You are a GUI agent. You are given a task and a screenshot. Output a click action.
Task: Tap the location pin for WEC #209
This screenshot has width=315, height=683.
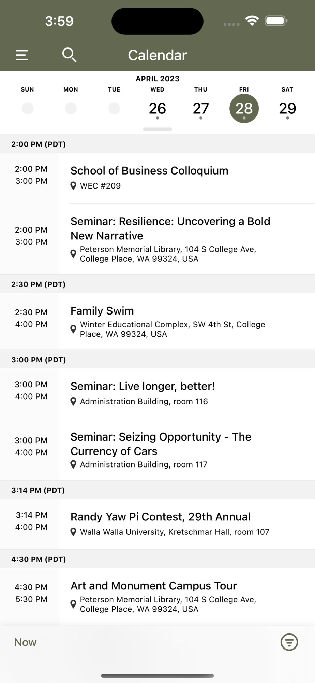[x=73, y=186]
